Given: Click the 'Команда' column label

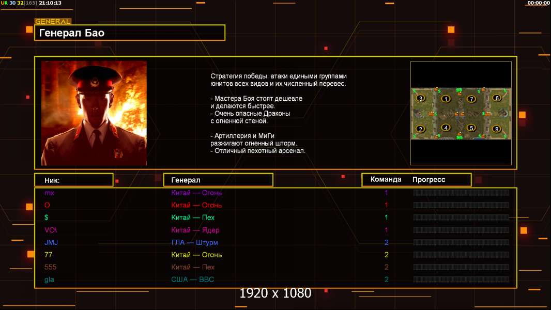Looking at the screenshot, I should 386,179.
